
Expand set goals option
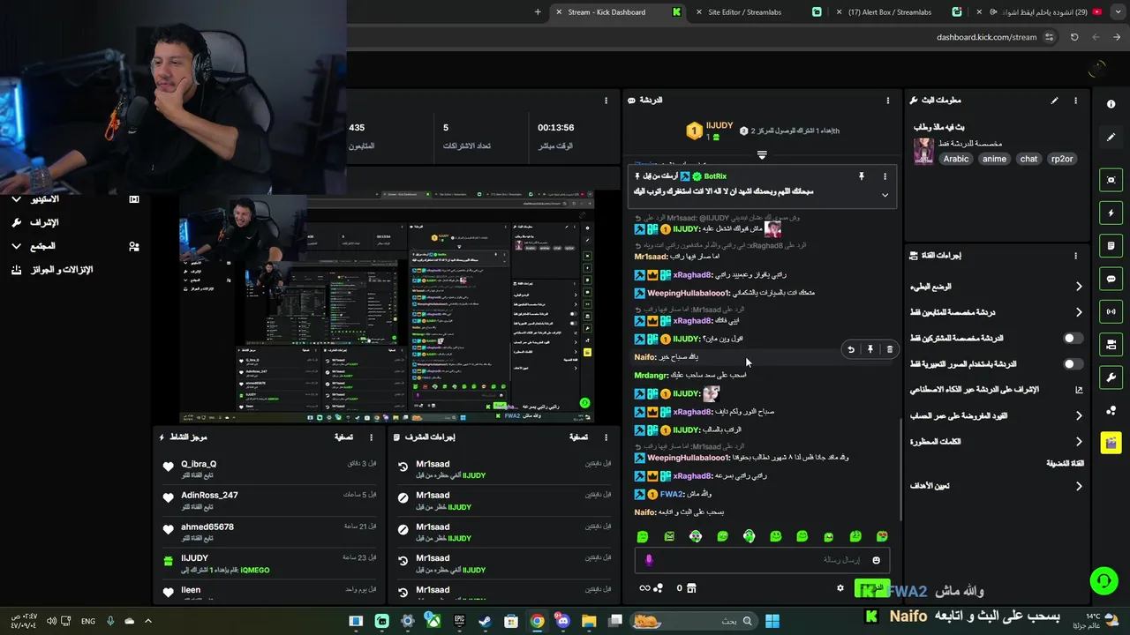[1078, 486]
